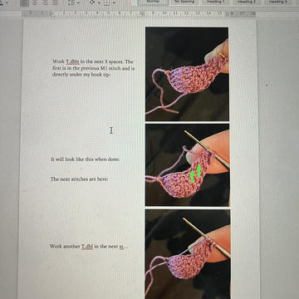This screenshot has width=299, height=299.
Task: Select the justify text icon
Action: (x=55, y=2)
